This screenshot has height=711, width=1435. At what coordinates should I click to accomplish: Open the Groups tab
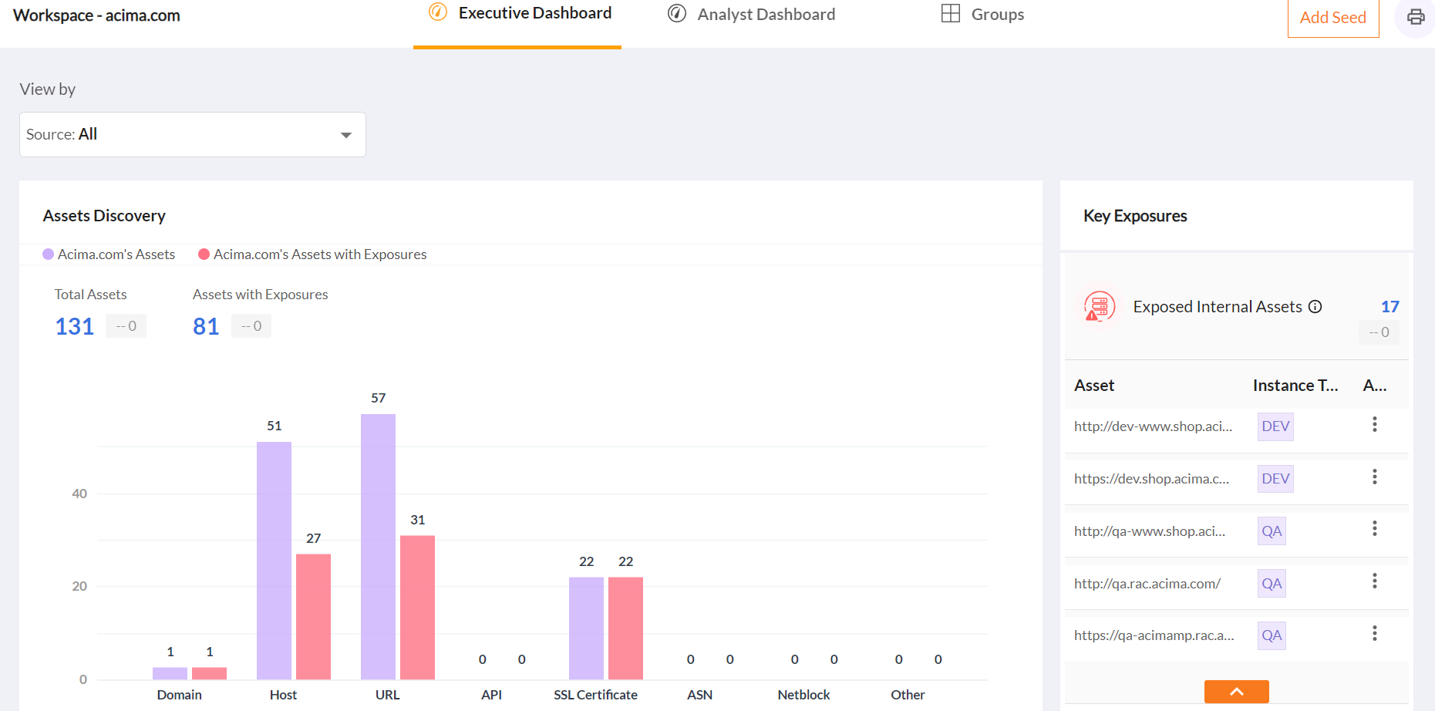coord(982,15)
